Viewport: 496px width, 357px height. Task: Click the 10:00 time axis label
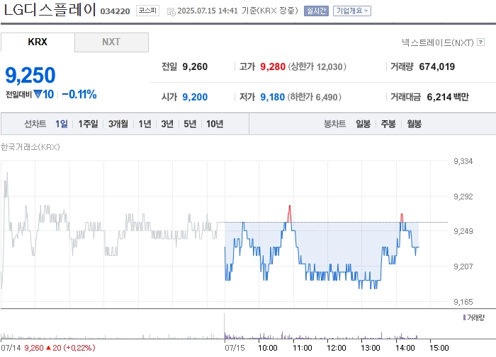[268, 348]
